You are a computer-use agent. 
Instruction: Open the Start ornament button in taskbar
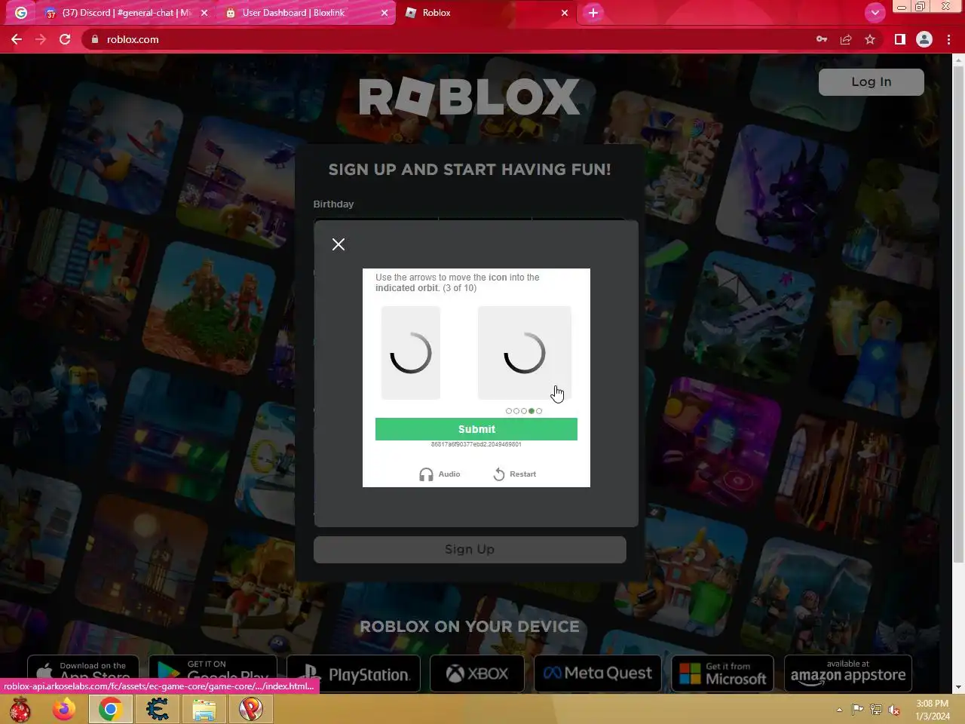coord(20,710)
